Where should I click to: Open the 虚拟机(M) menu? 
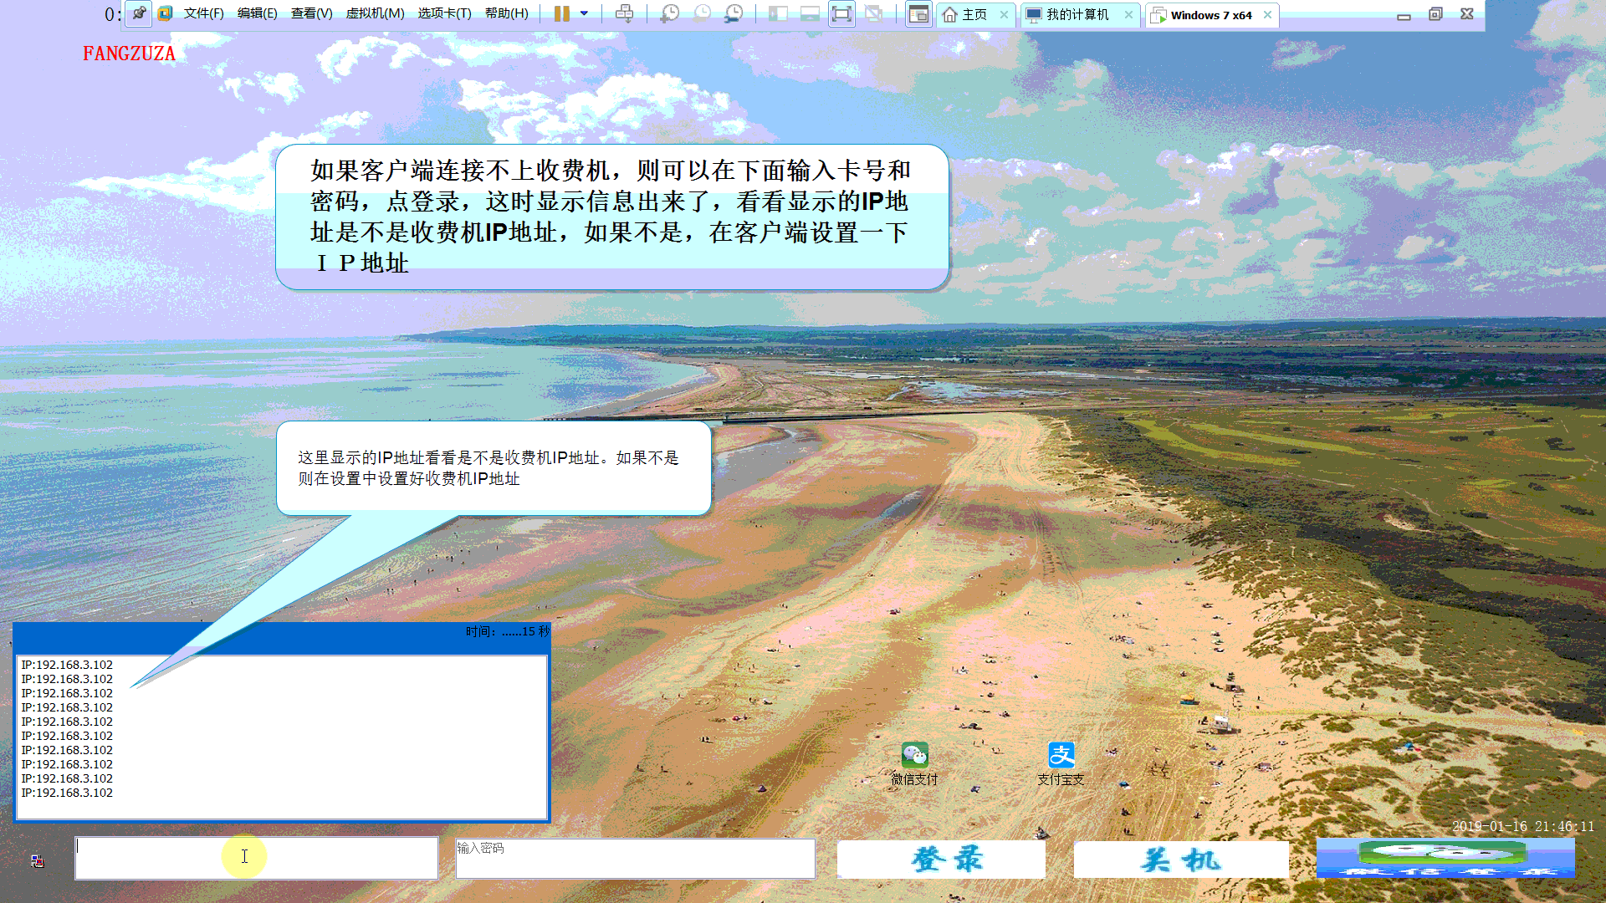375,13
